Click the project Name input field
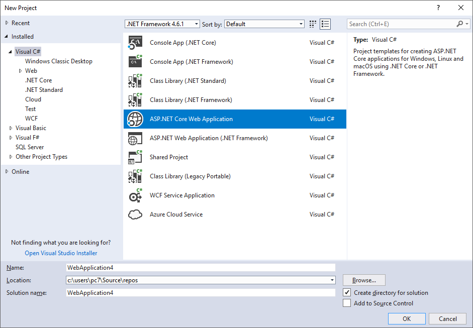Screen dimensions: 473x328 click(201, 267)
